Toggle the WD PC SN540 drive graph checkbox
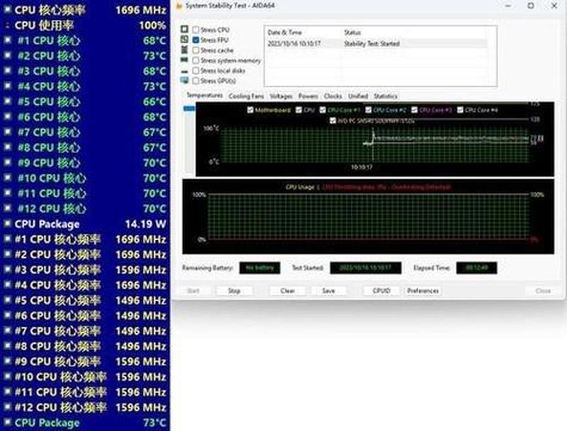 (x=332, y=121)
